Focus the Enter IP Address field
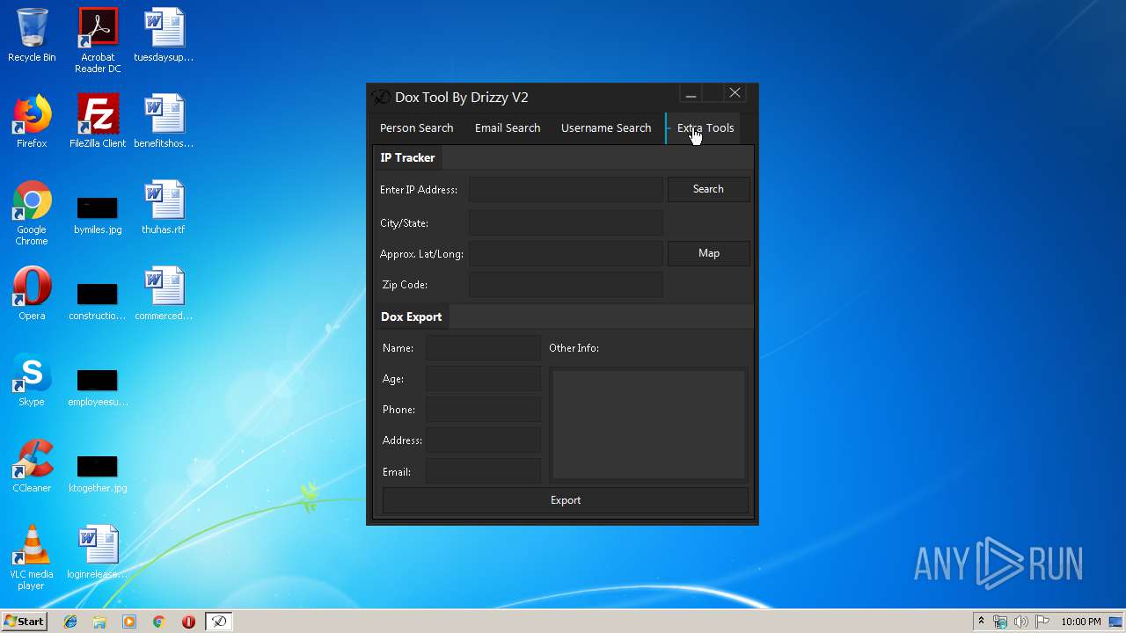This screenshot has height=633, width=1126. [566, 190]
